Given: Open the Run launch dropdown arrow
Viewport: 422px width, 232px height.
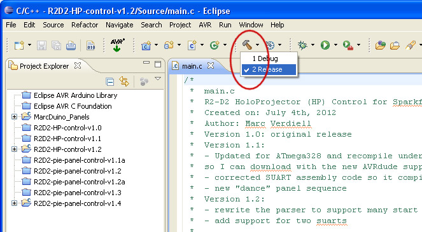Looking at the screenshot, I should [335, 45].
